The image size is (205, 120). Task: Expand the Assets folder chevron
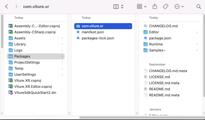(62, 38)
